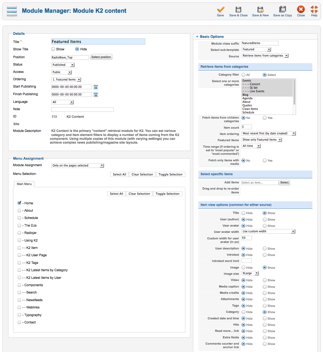The width and height of the screenshot is (323, 352).
Task: Open the Module Assignment dropdown
Action: 78,165
